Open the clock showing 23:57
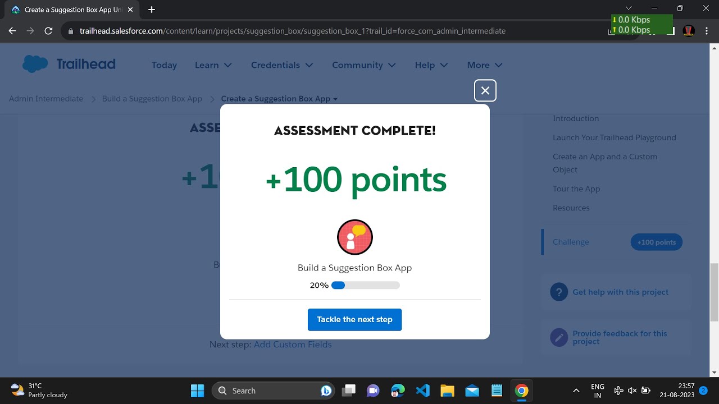This screenshot has height=404, width=719. coord(677,391)
